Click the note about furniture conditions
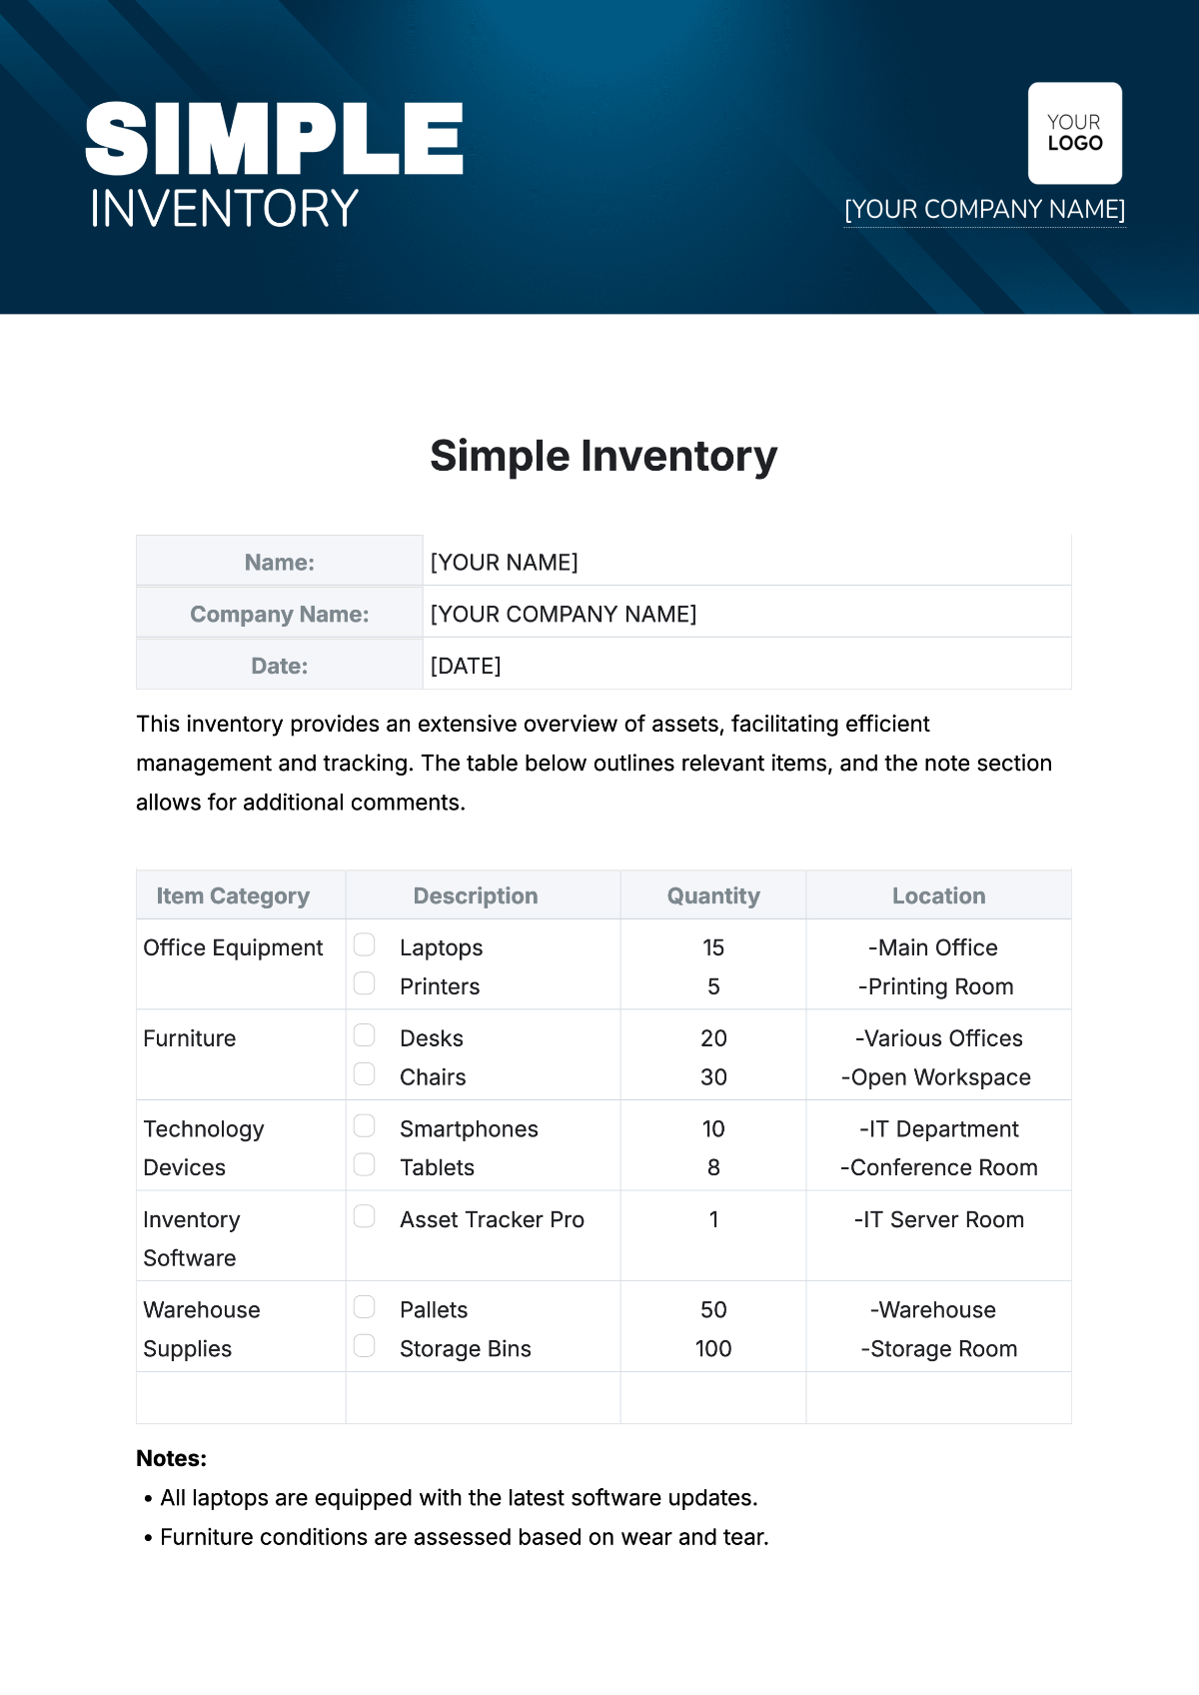The width and height of the screenshot is (1199, 1695). (465, 1537)
